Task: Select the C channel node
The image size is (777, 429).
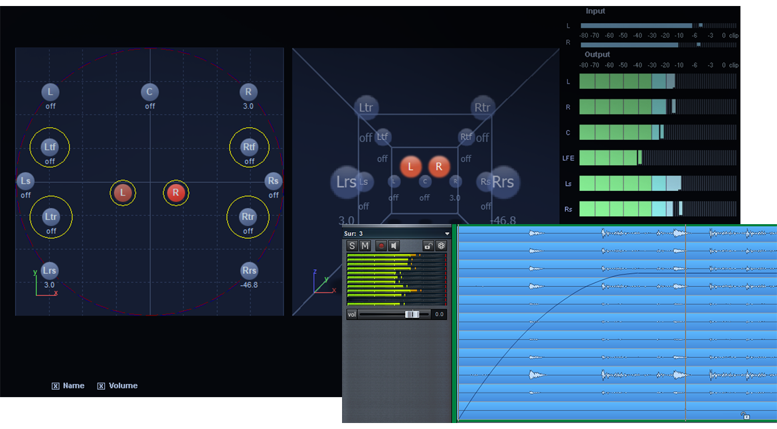Action: click(149, 92)
